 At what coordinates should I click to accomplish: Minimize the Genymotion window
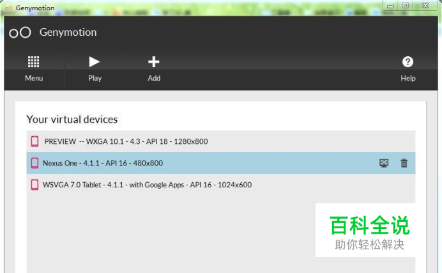point(390,6)
